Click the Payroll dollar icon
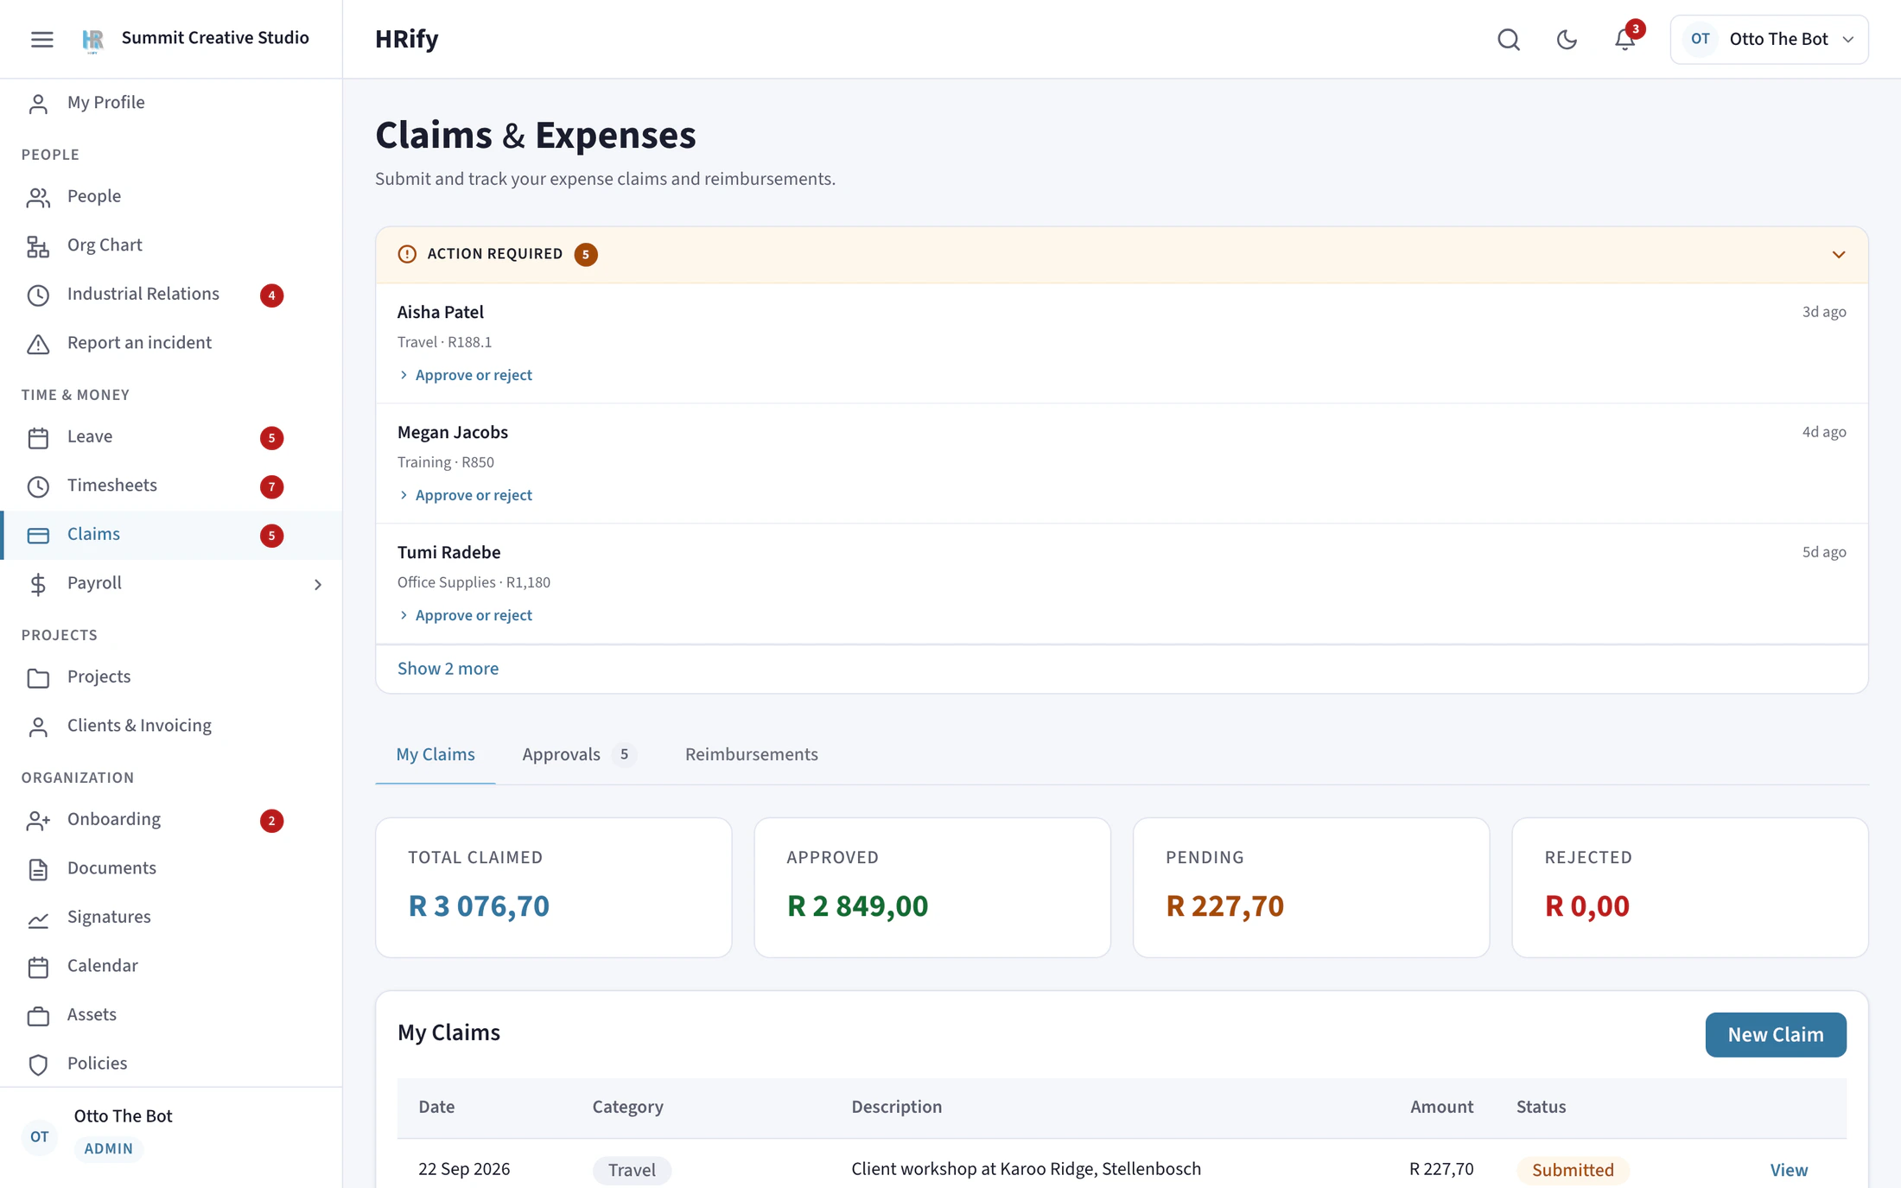The width and height of the screenshot is (1901, 1188). pyautogui.click(x=38, y=584)
